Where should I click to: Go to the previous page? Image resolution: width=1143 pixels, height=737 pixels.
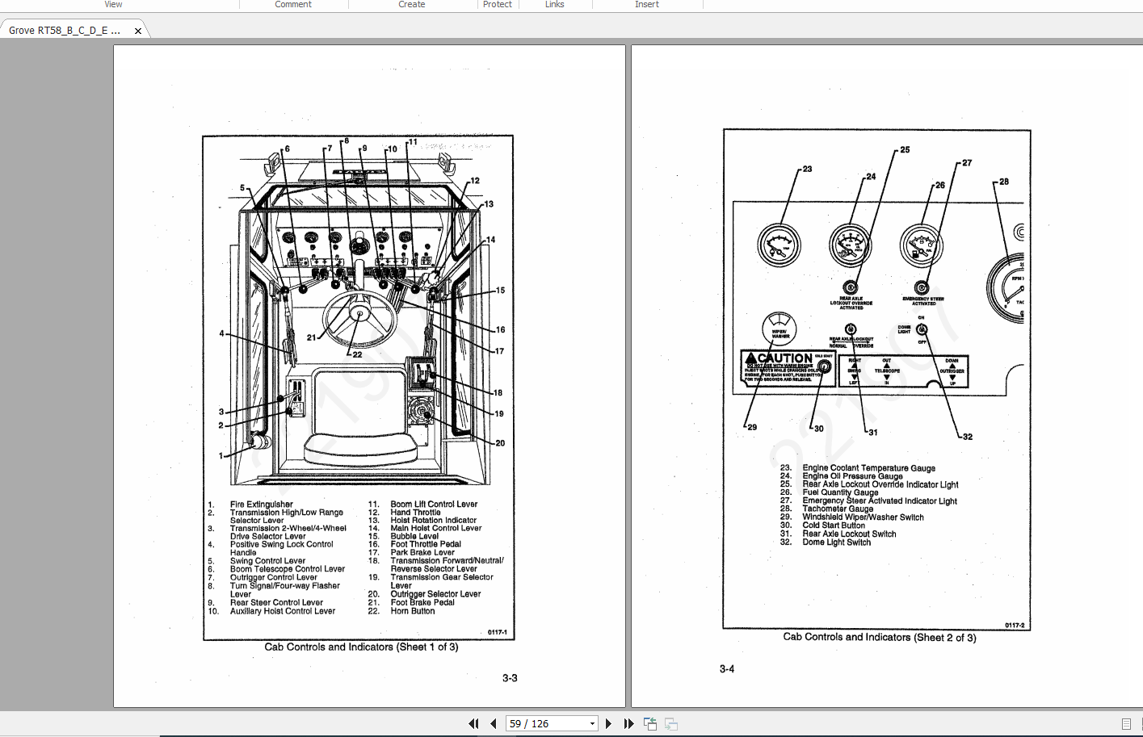coord(493,724)
